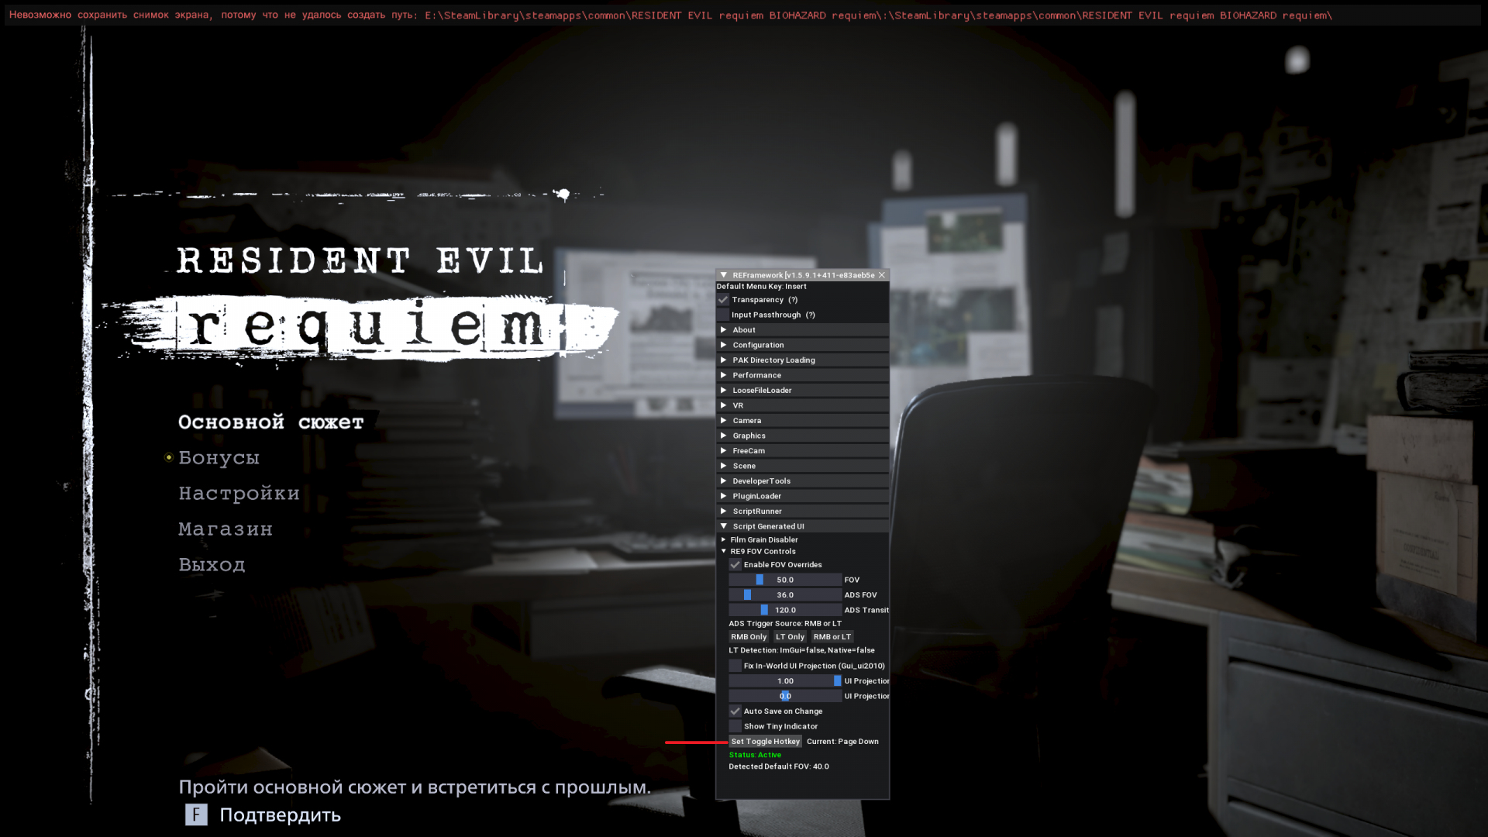Image resolution: width=1488 pixels, height=837 pixels.
Task: Choose the LT Only trigger button
Action: (790, 637)
